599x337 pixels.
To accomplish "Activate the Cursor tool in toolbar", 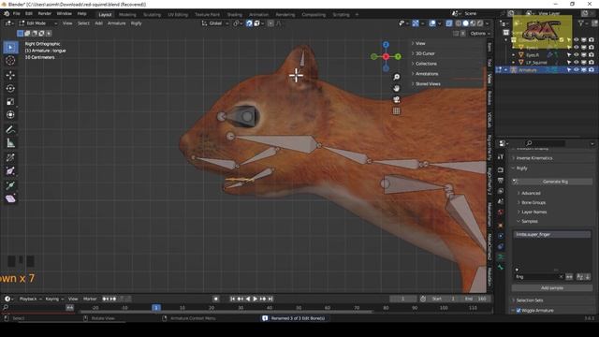I will coord(10,60).
